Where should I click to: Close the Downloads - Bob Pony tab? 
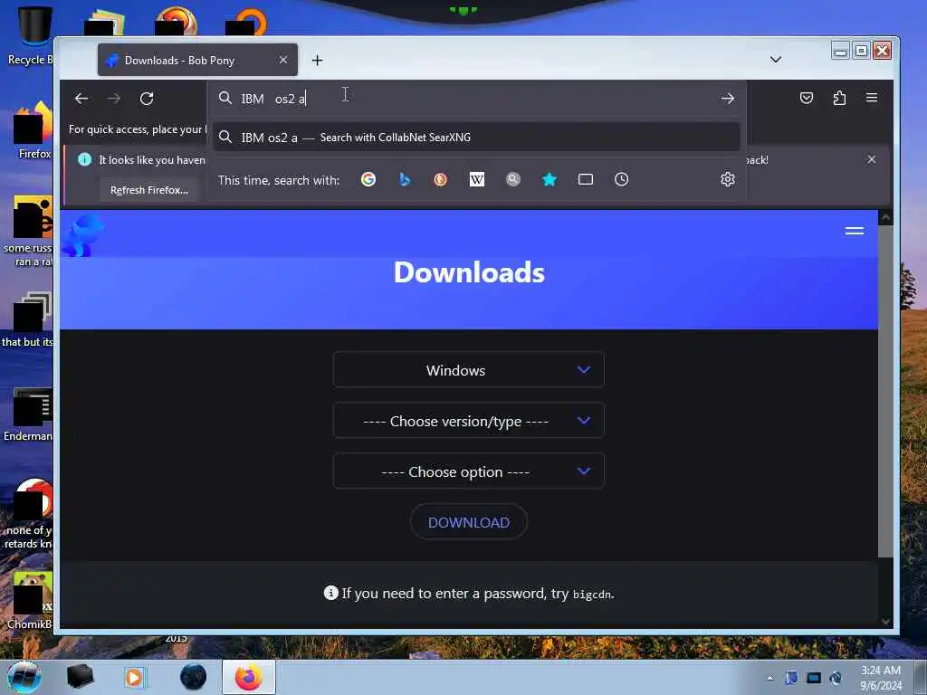[283, 60]
